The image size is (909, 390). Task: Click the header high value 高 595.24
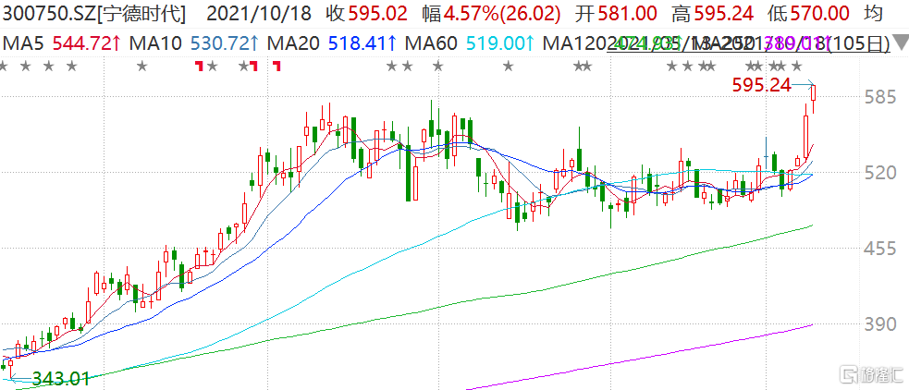[712, 13]
